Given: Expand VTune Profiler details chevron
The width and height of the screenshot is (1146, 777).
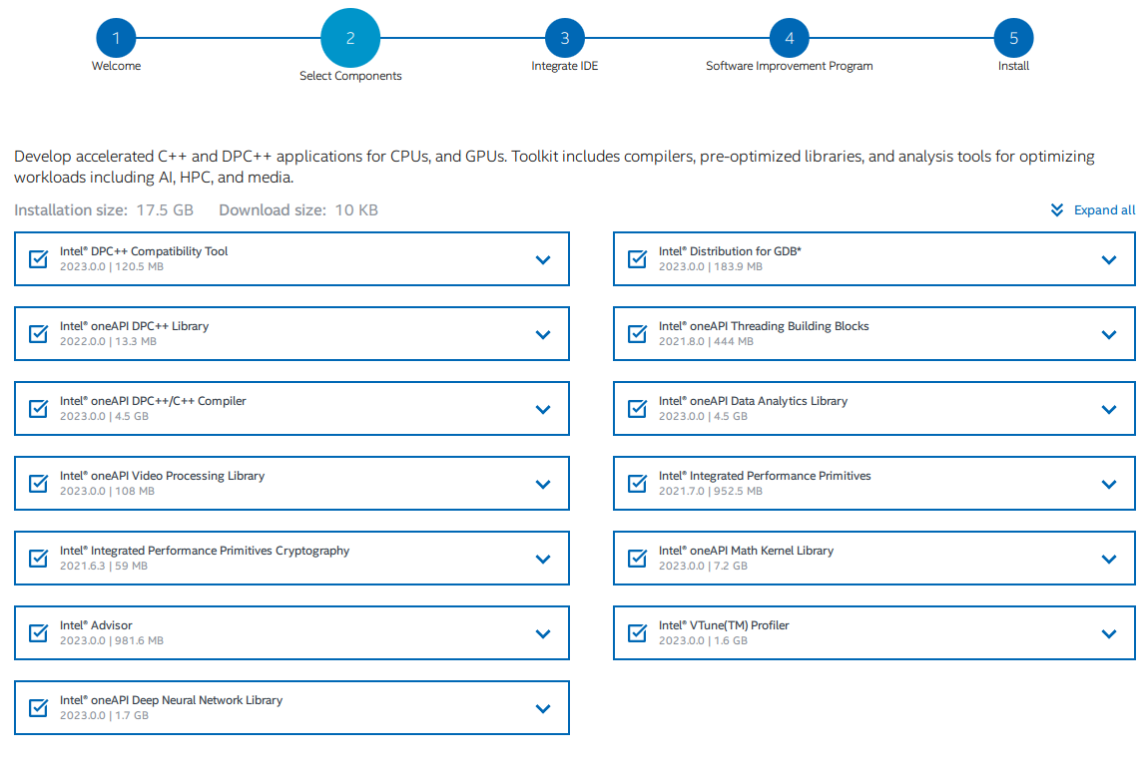Looking at the screenshot, I should click(1109, 634).
